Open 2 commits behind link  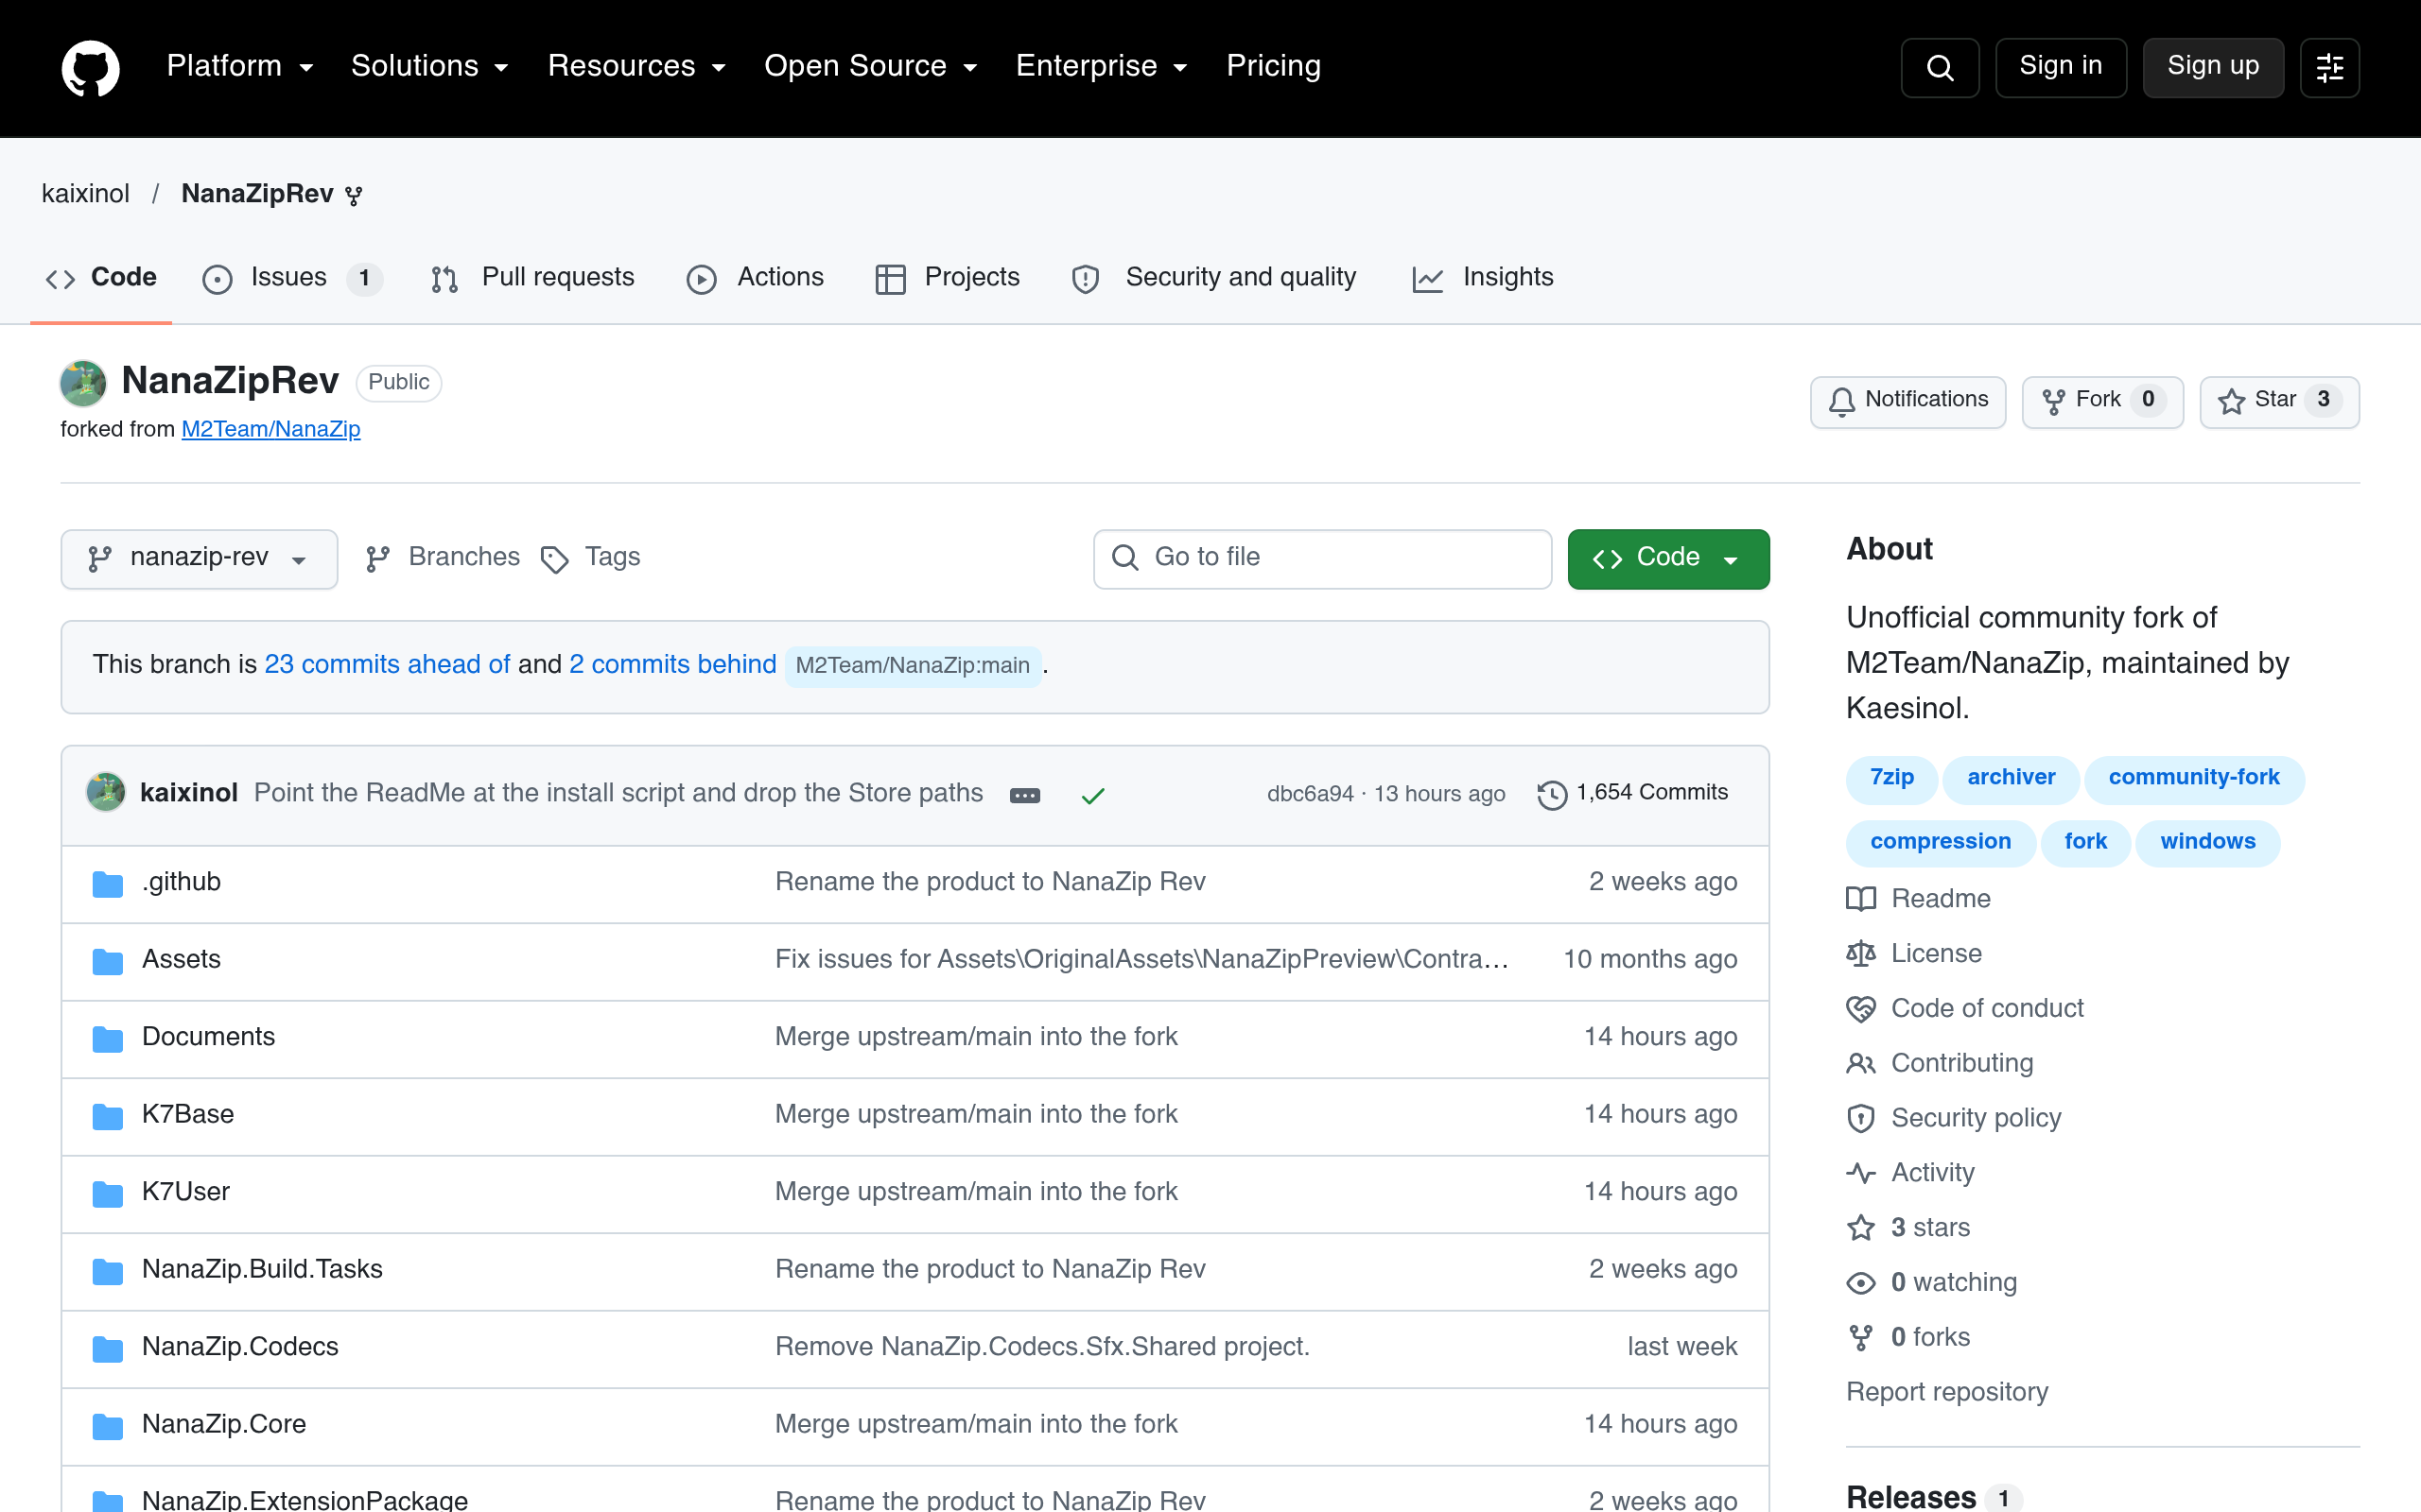672,665
